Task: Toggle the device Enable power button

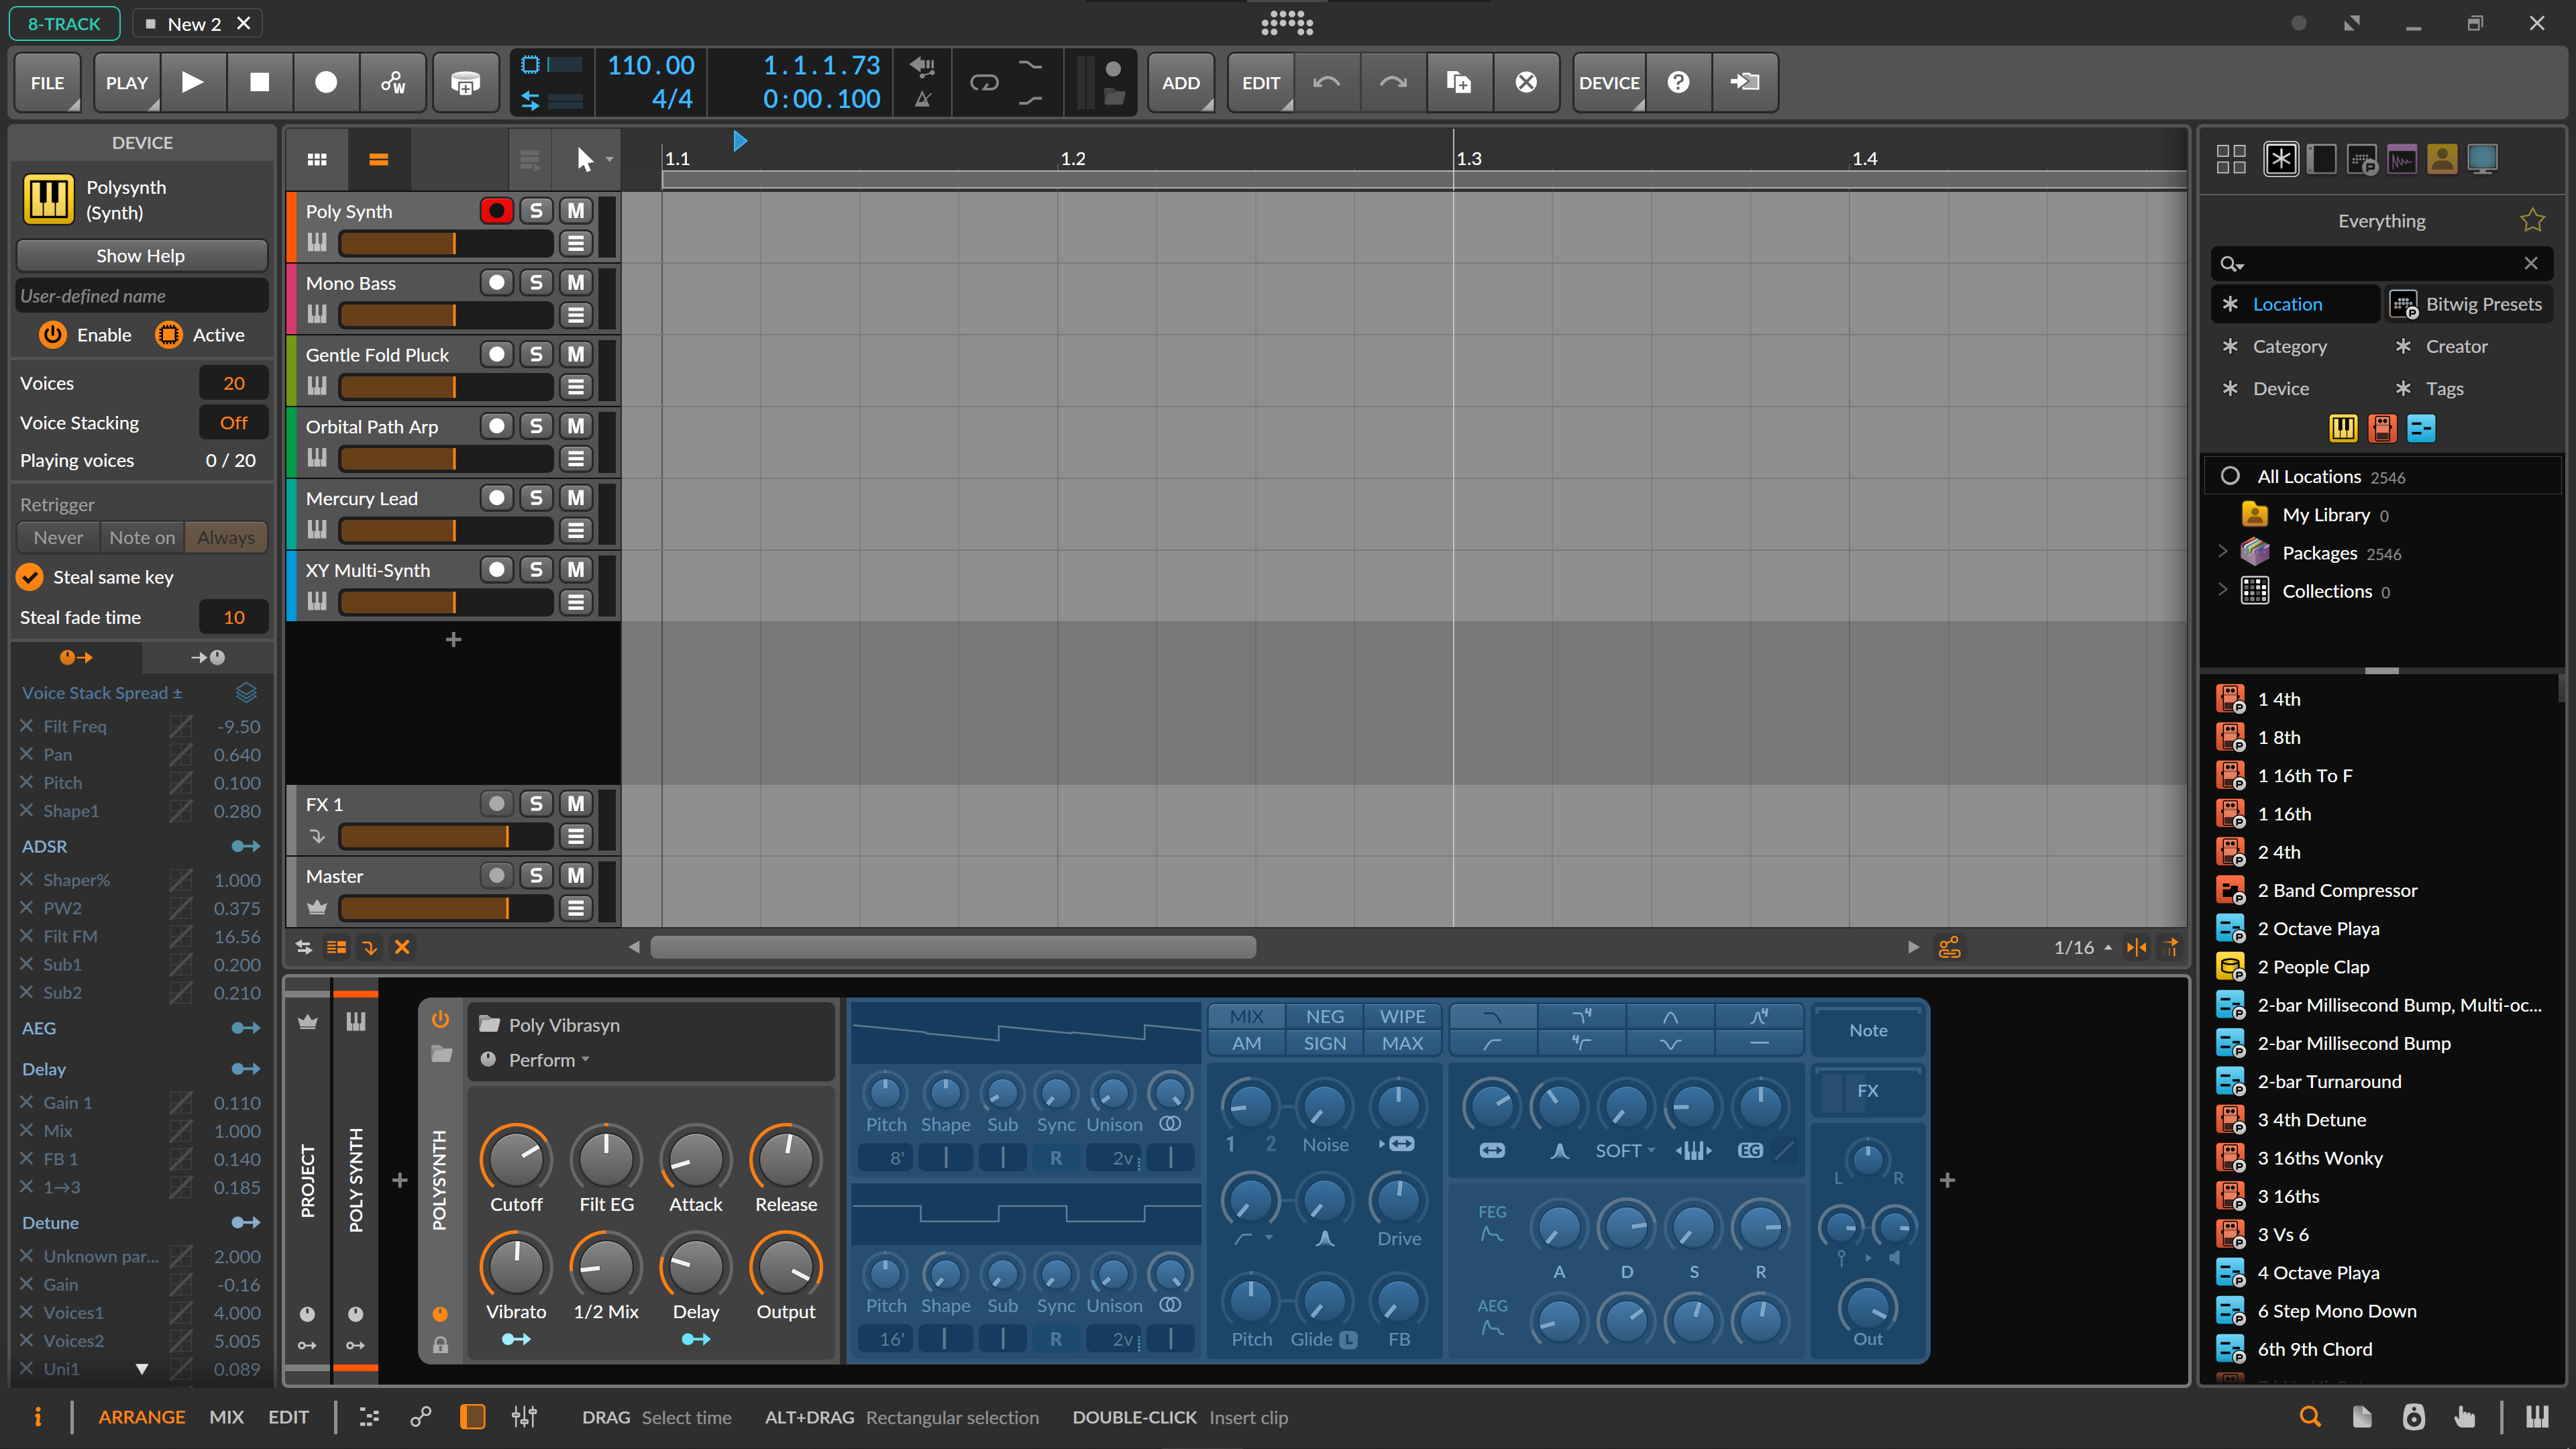Action: [x=52, y=335]
